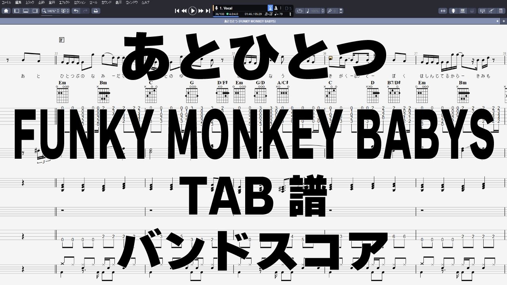Image resolution: width=507 pixels, height=285 pixels.
Task: Fast forward to the next bar
Action: coord(201,11)
